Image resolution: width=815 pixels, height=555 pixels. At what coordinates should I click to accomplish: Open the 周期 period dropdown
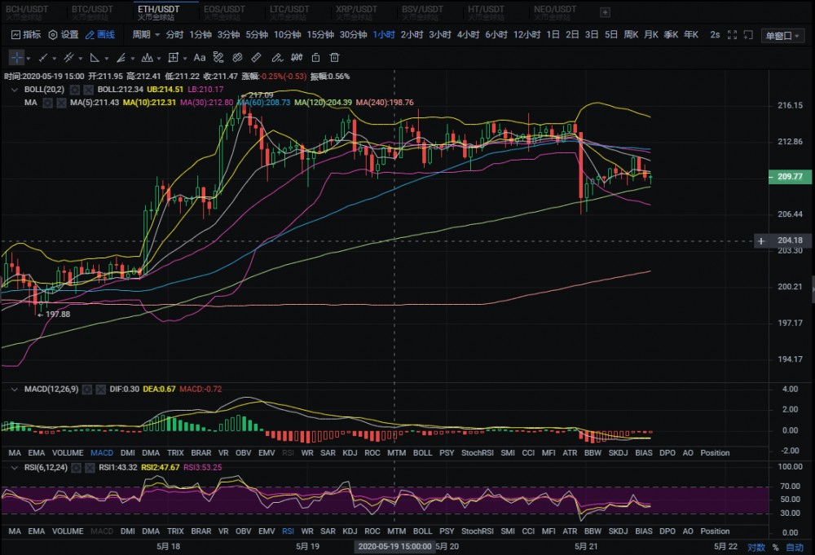tap(145, 35)
